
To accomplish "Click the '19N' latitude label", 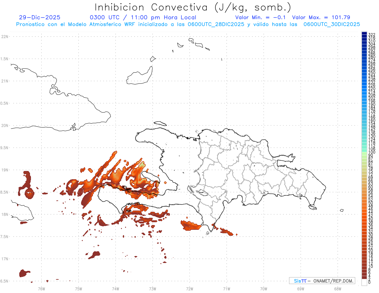I will [x=4, y=170].
